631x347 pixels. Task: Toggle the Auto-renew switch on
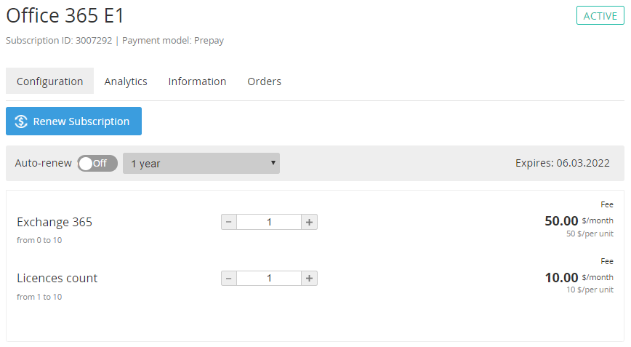(97, 164)
